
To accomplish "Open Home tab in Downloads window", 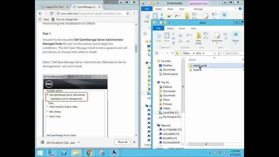I will [x=158, y=9].
